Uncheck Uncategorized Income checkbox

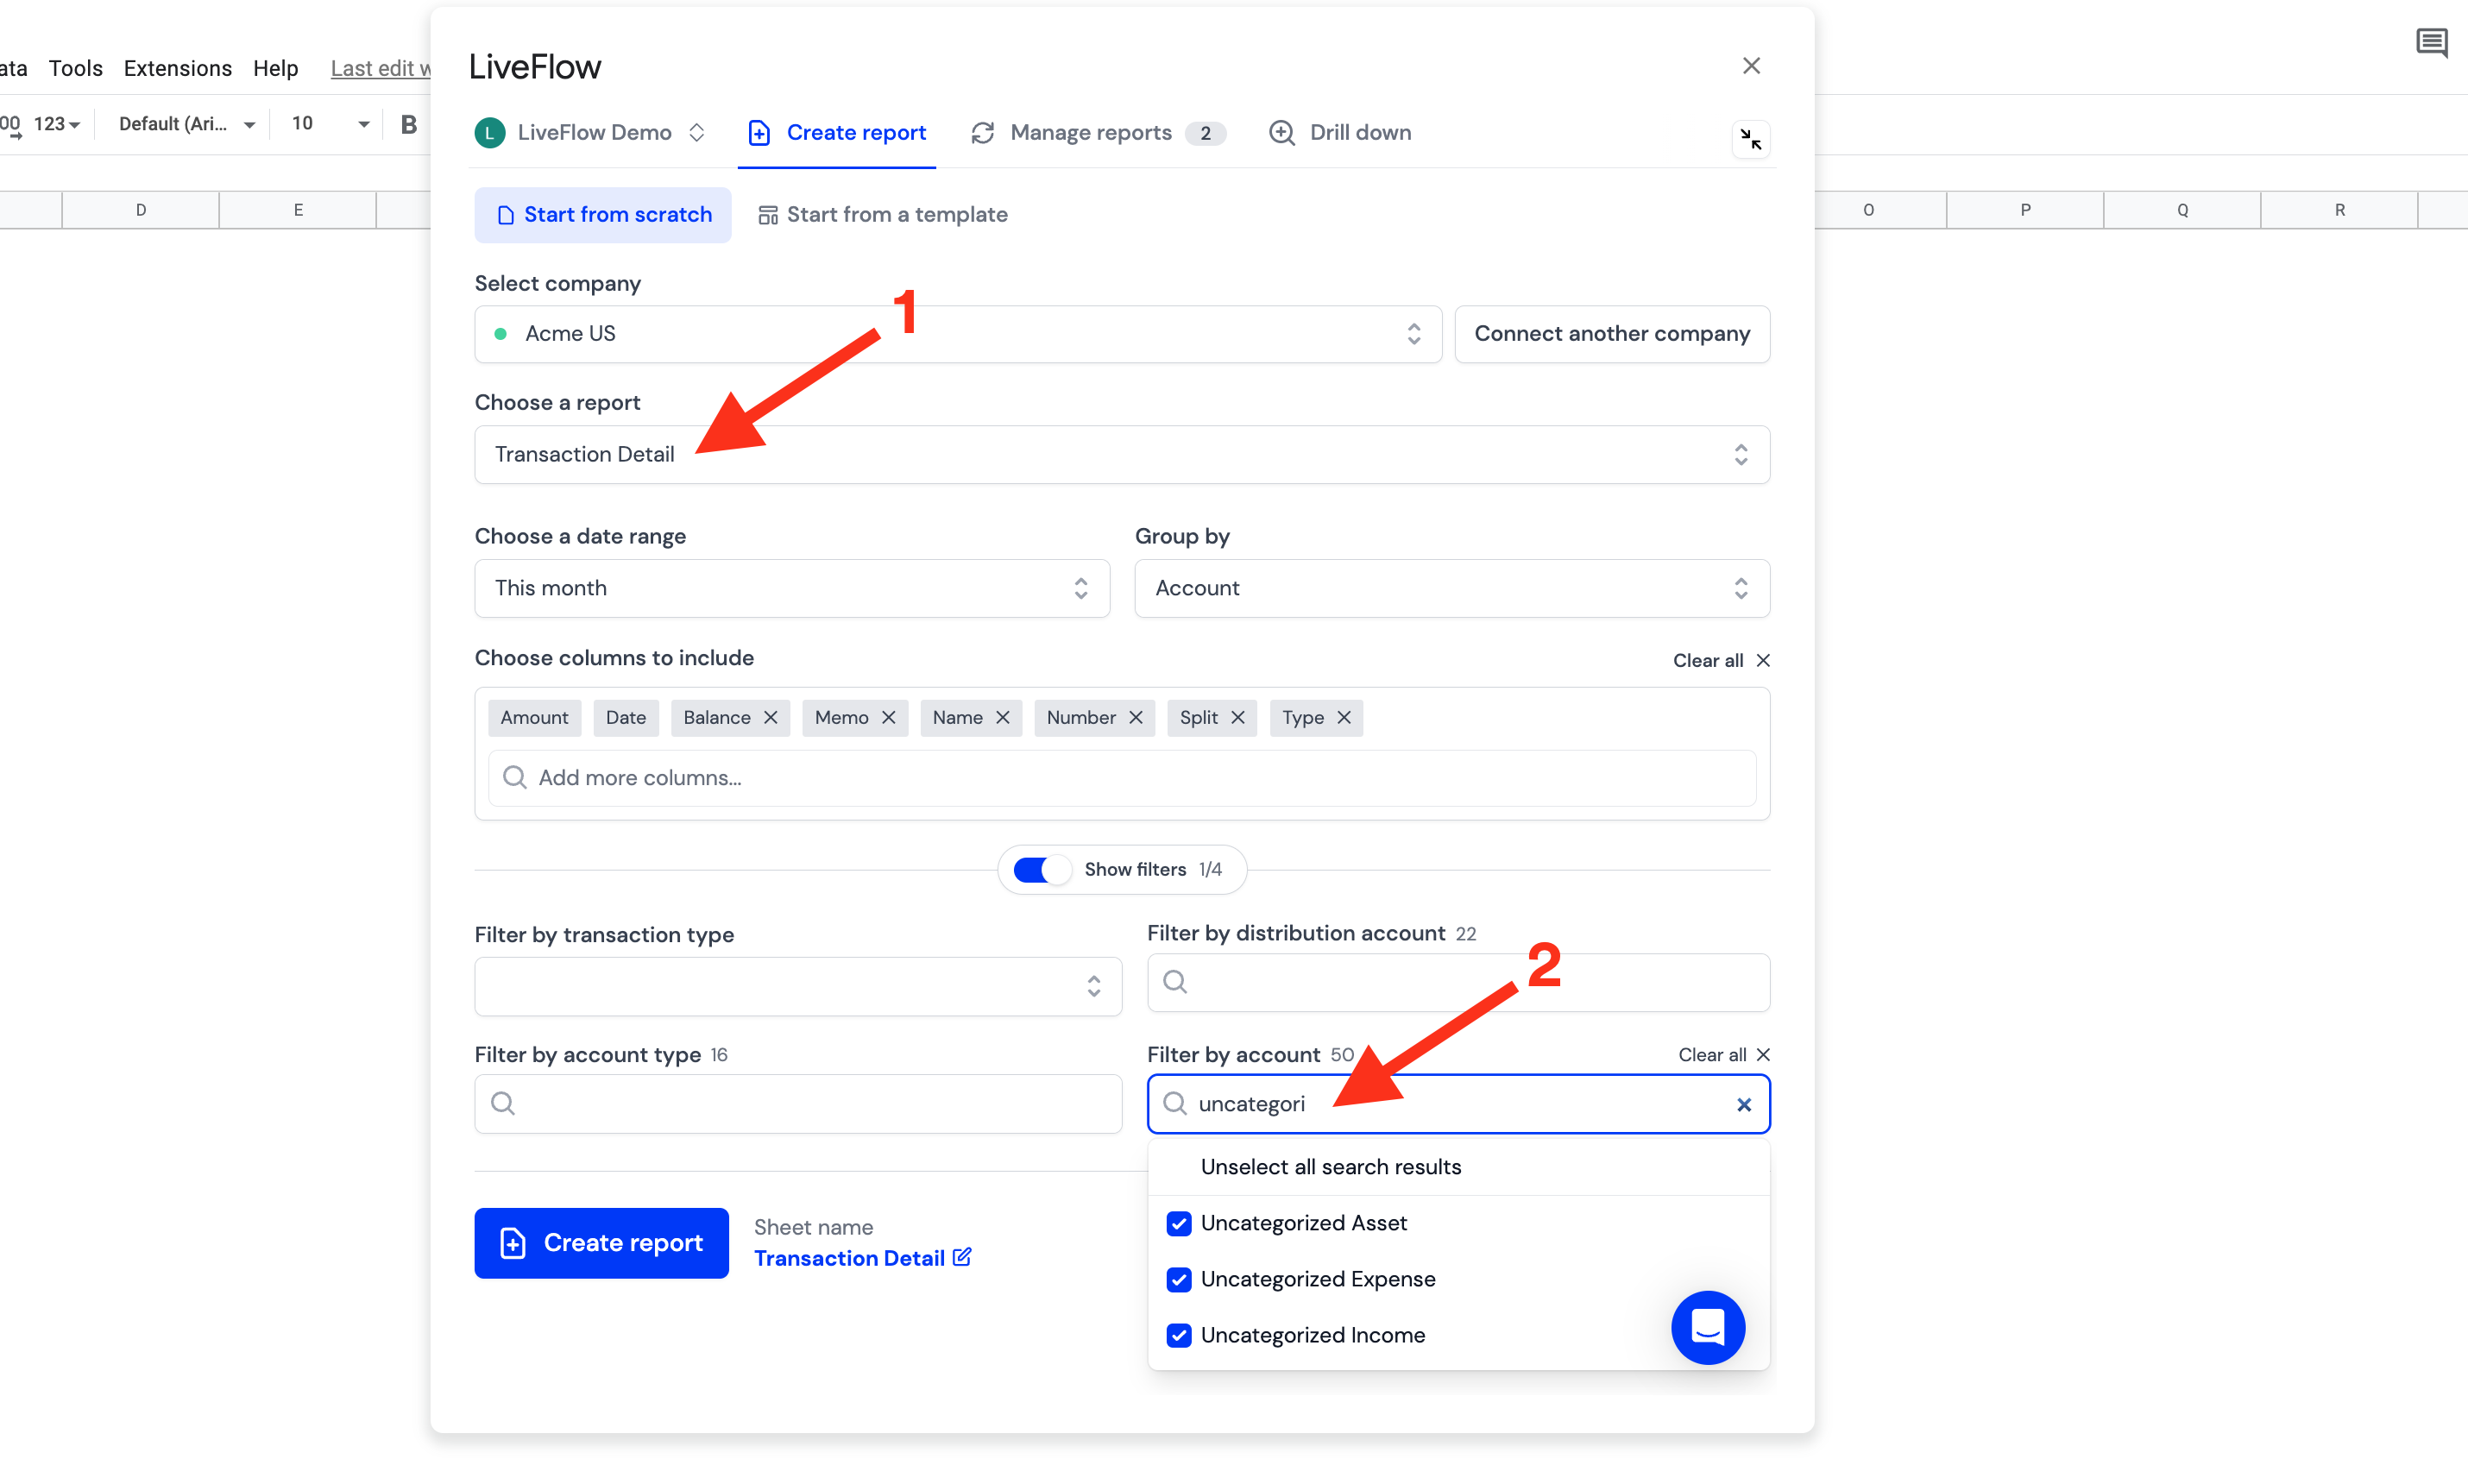[1179, 1336]
